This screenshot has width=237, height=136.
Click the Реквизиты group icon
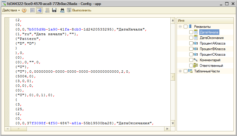(x=190, y=26)
